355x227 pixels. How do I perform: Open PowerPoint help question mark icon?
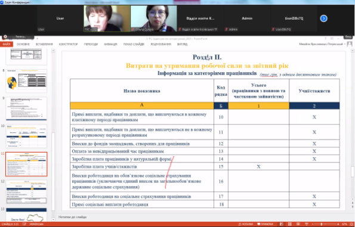click(326, 39)
